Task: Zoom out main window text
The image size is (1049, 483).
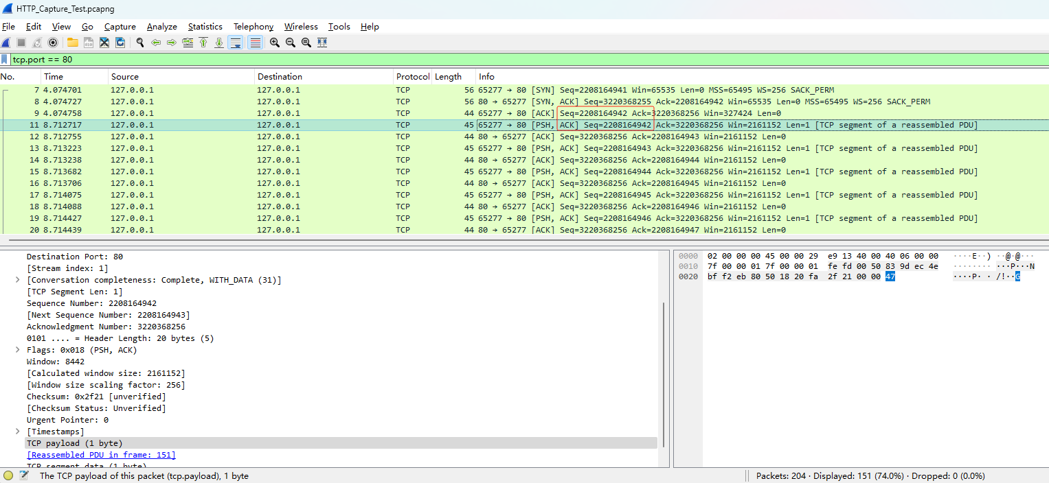Action: [x=291, y=43]
